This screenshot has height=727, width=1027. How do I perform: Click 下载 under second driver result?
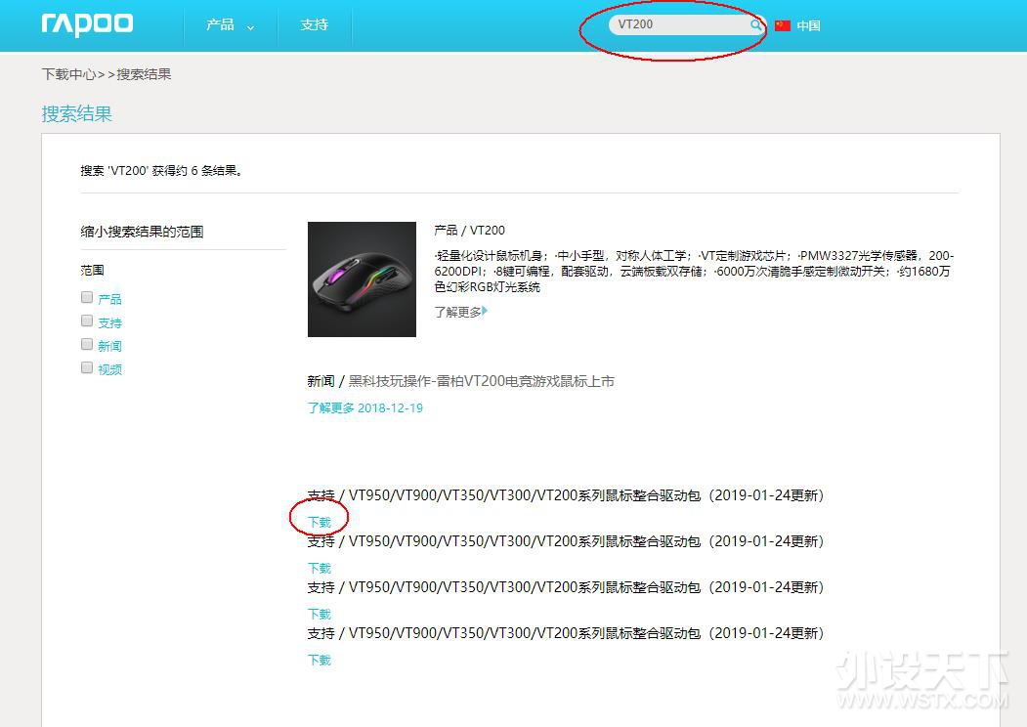[x=320, y=568]
